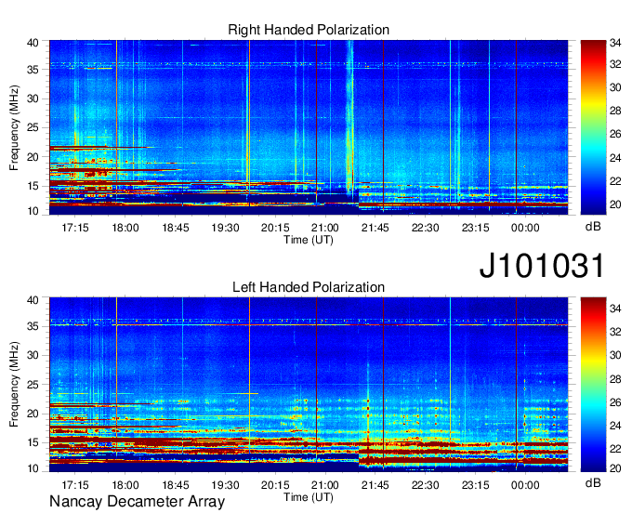Click the 21:45 time tick on the right-handed plot
632x513 pixels.
coord(375,228)
